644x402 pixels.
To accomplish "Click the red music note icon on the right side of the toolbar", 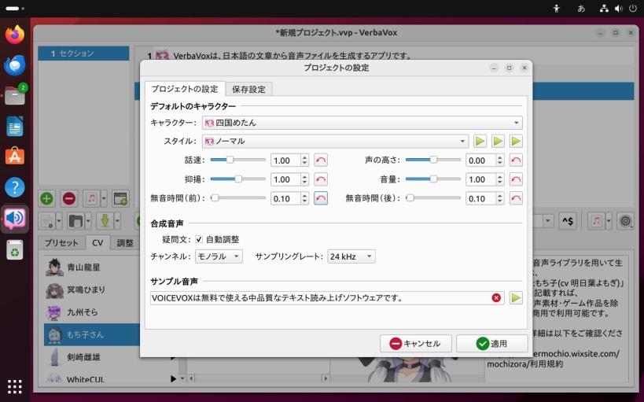I will click(x=596, y=221).
